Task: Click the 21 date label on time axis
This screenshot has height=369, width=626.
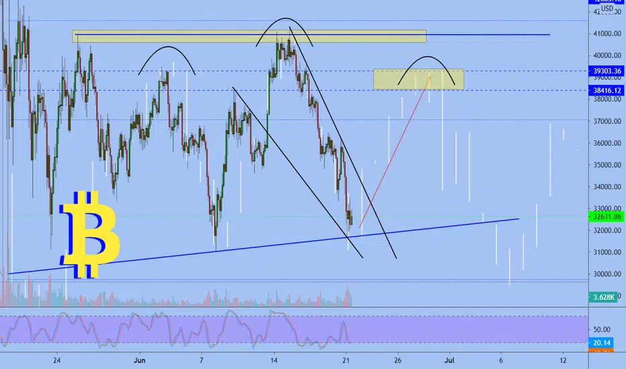Action: [346, 360]
